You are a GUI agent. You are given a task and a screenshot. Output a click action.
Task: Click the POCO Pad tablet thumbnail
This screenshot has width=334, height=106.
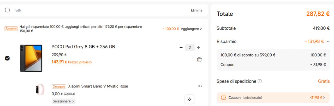(31, 58)
